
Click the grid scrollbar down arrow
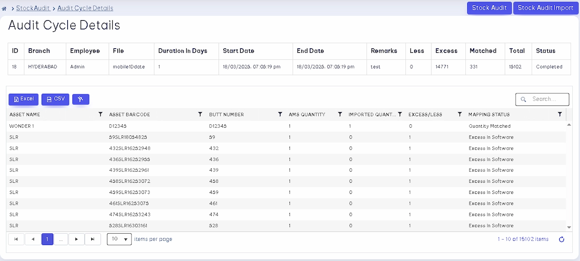[x=569, y=227]
